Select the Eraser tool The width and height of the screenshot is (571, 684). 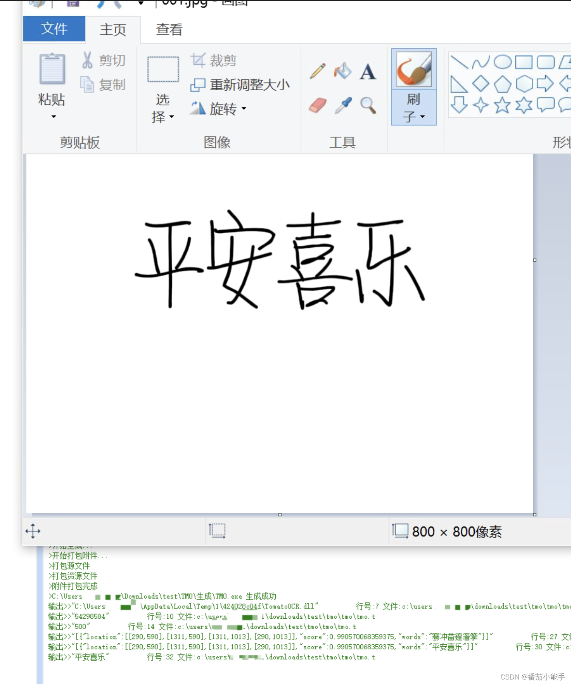coord(318,105)
